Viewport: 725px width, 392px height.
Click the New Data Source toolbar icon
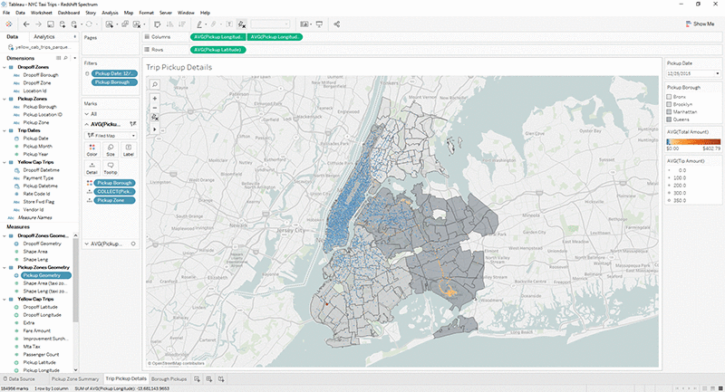point(63,24)
